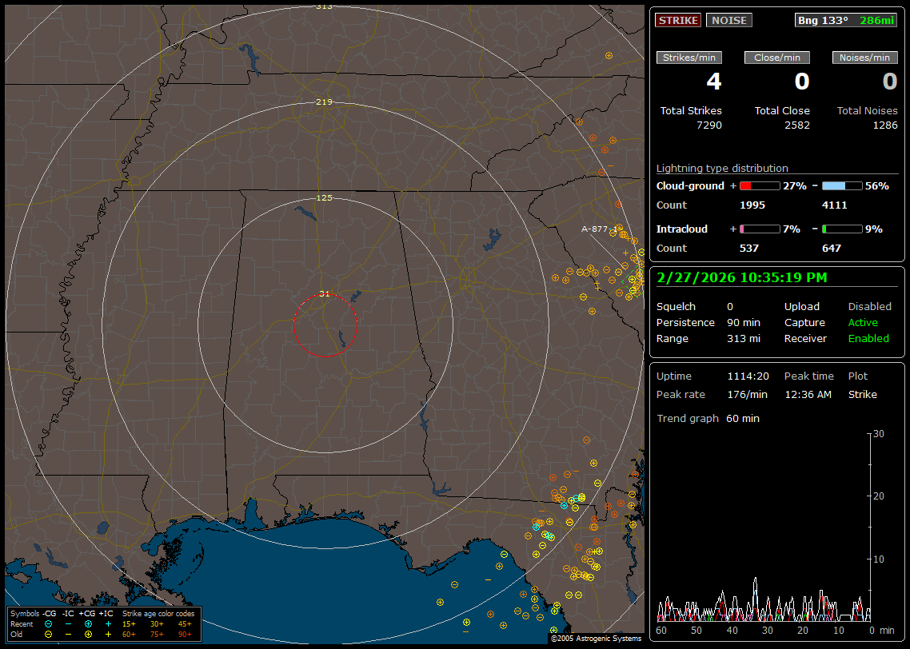
Task: Click the recent negative cloud-ground legend symbol
Action: click(x=49, y=623)
